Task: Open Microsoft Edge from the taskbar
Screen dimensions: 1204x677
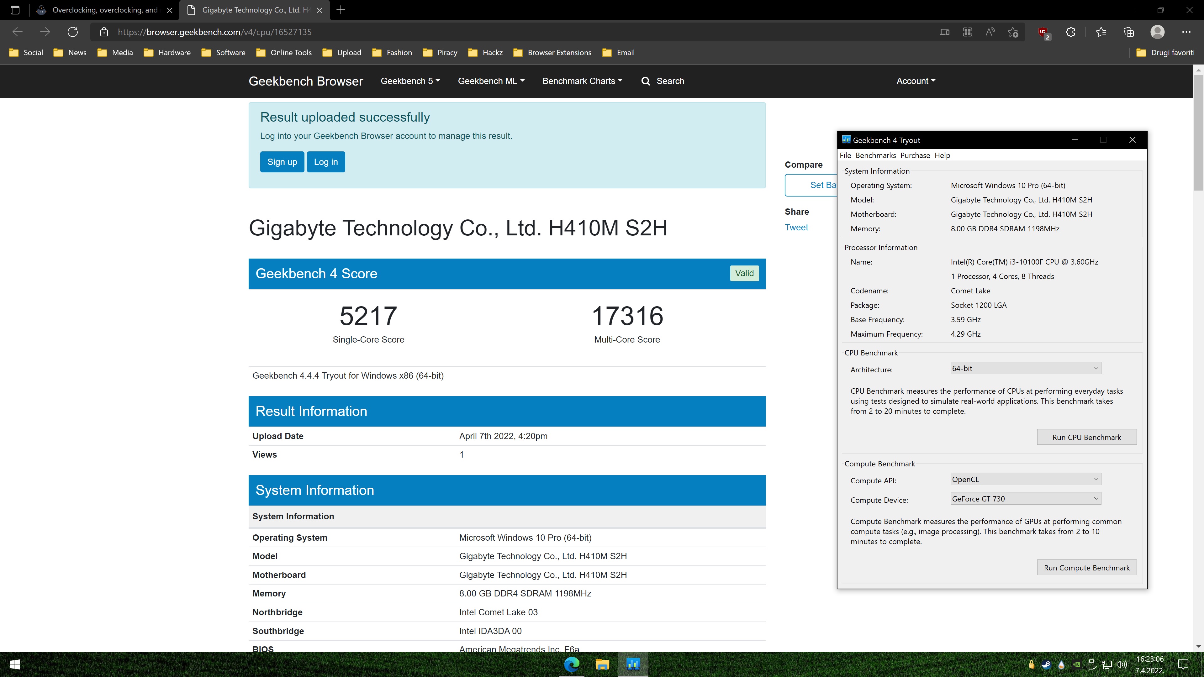Action: 572,664
